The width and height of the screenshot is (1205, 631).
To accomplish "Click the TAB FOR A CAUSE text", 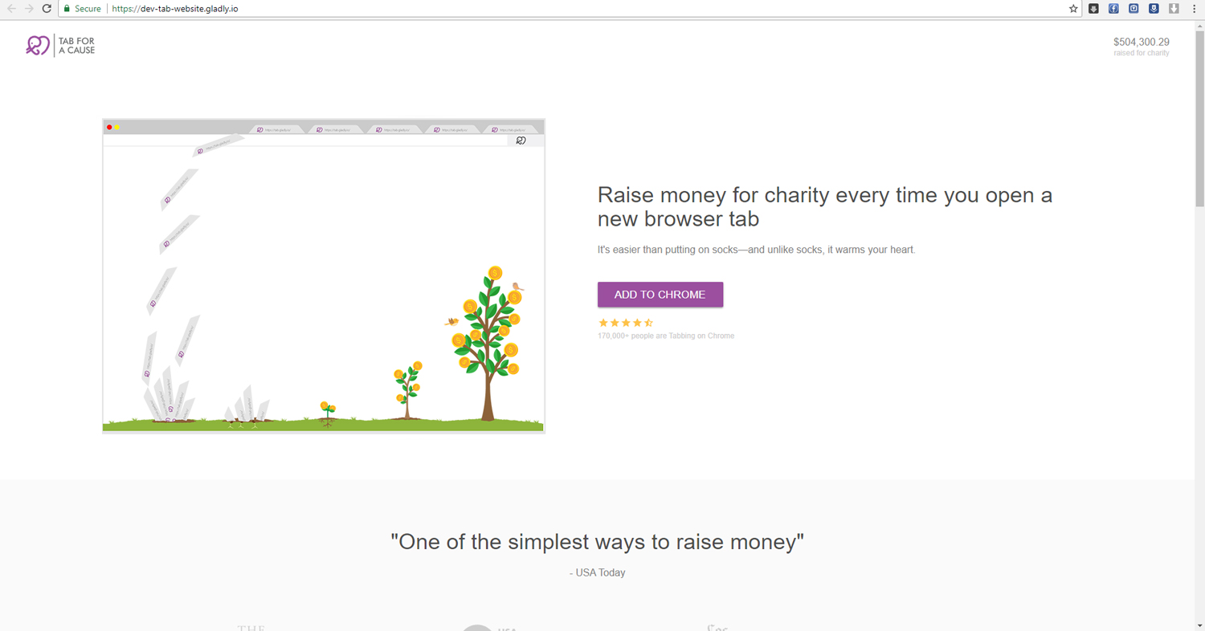I will coord(76,46).
